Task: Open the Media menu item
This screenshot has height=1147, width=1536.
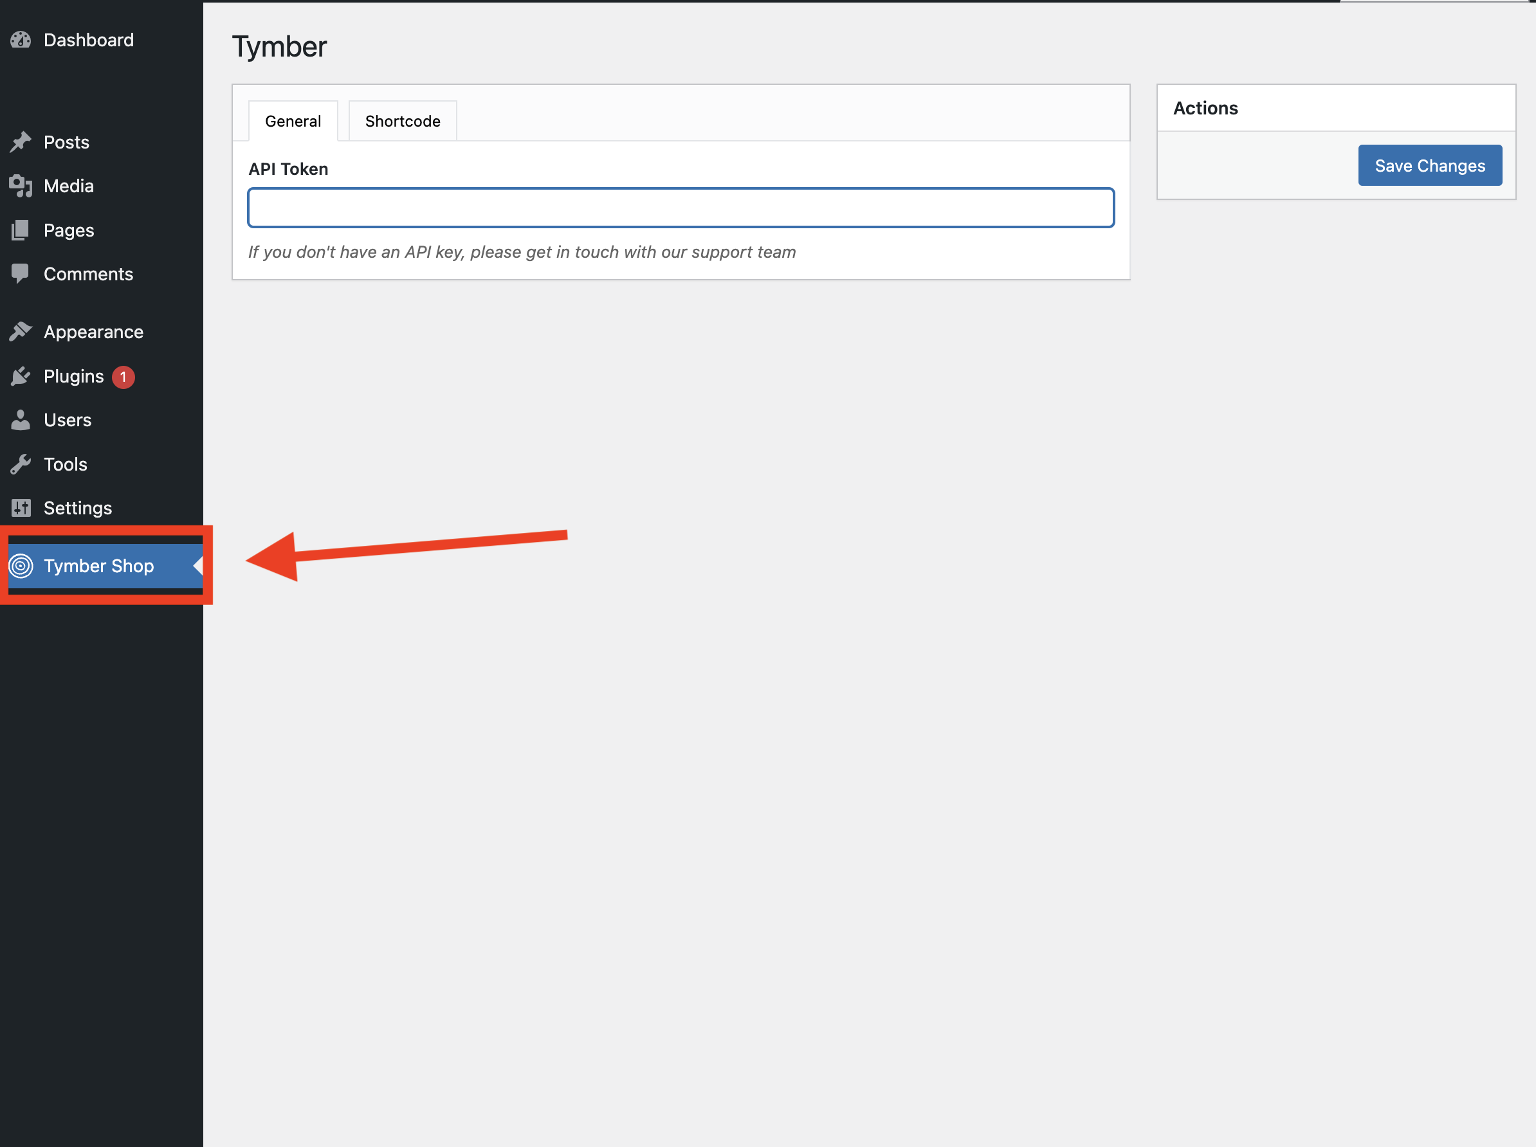Action: point(69,186)
